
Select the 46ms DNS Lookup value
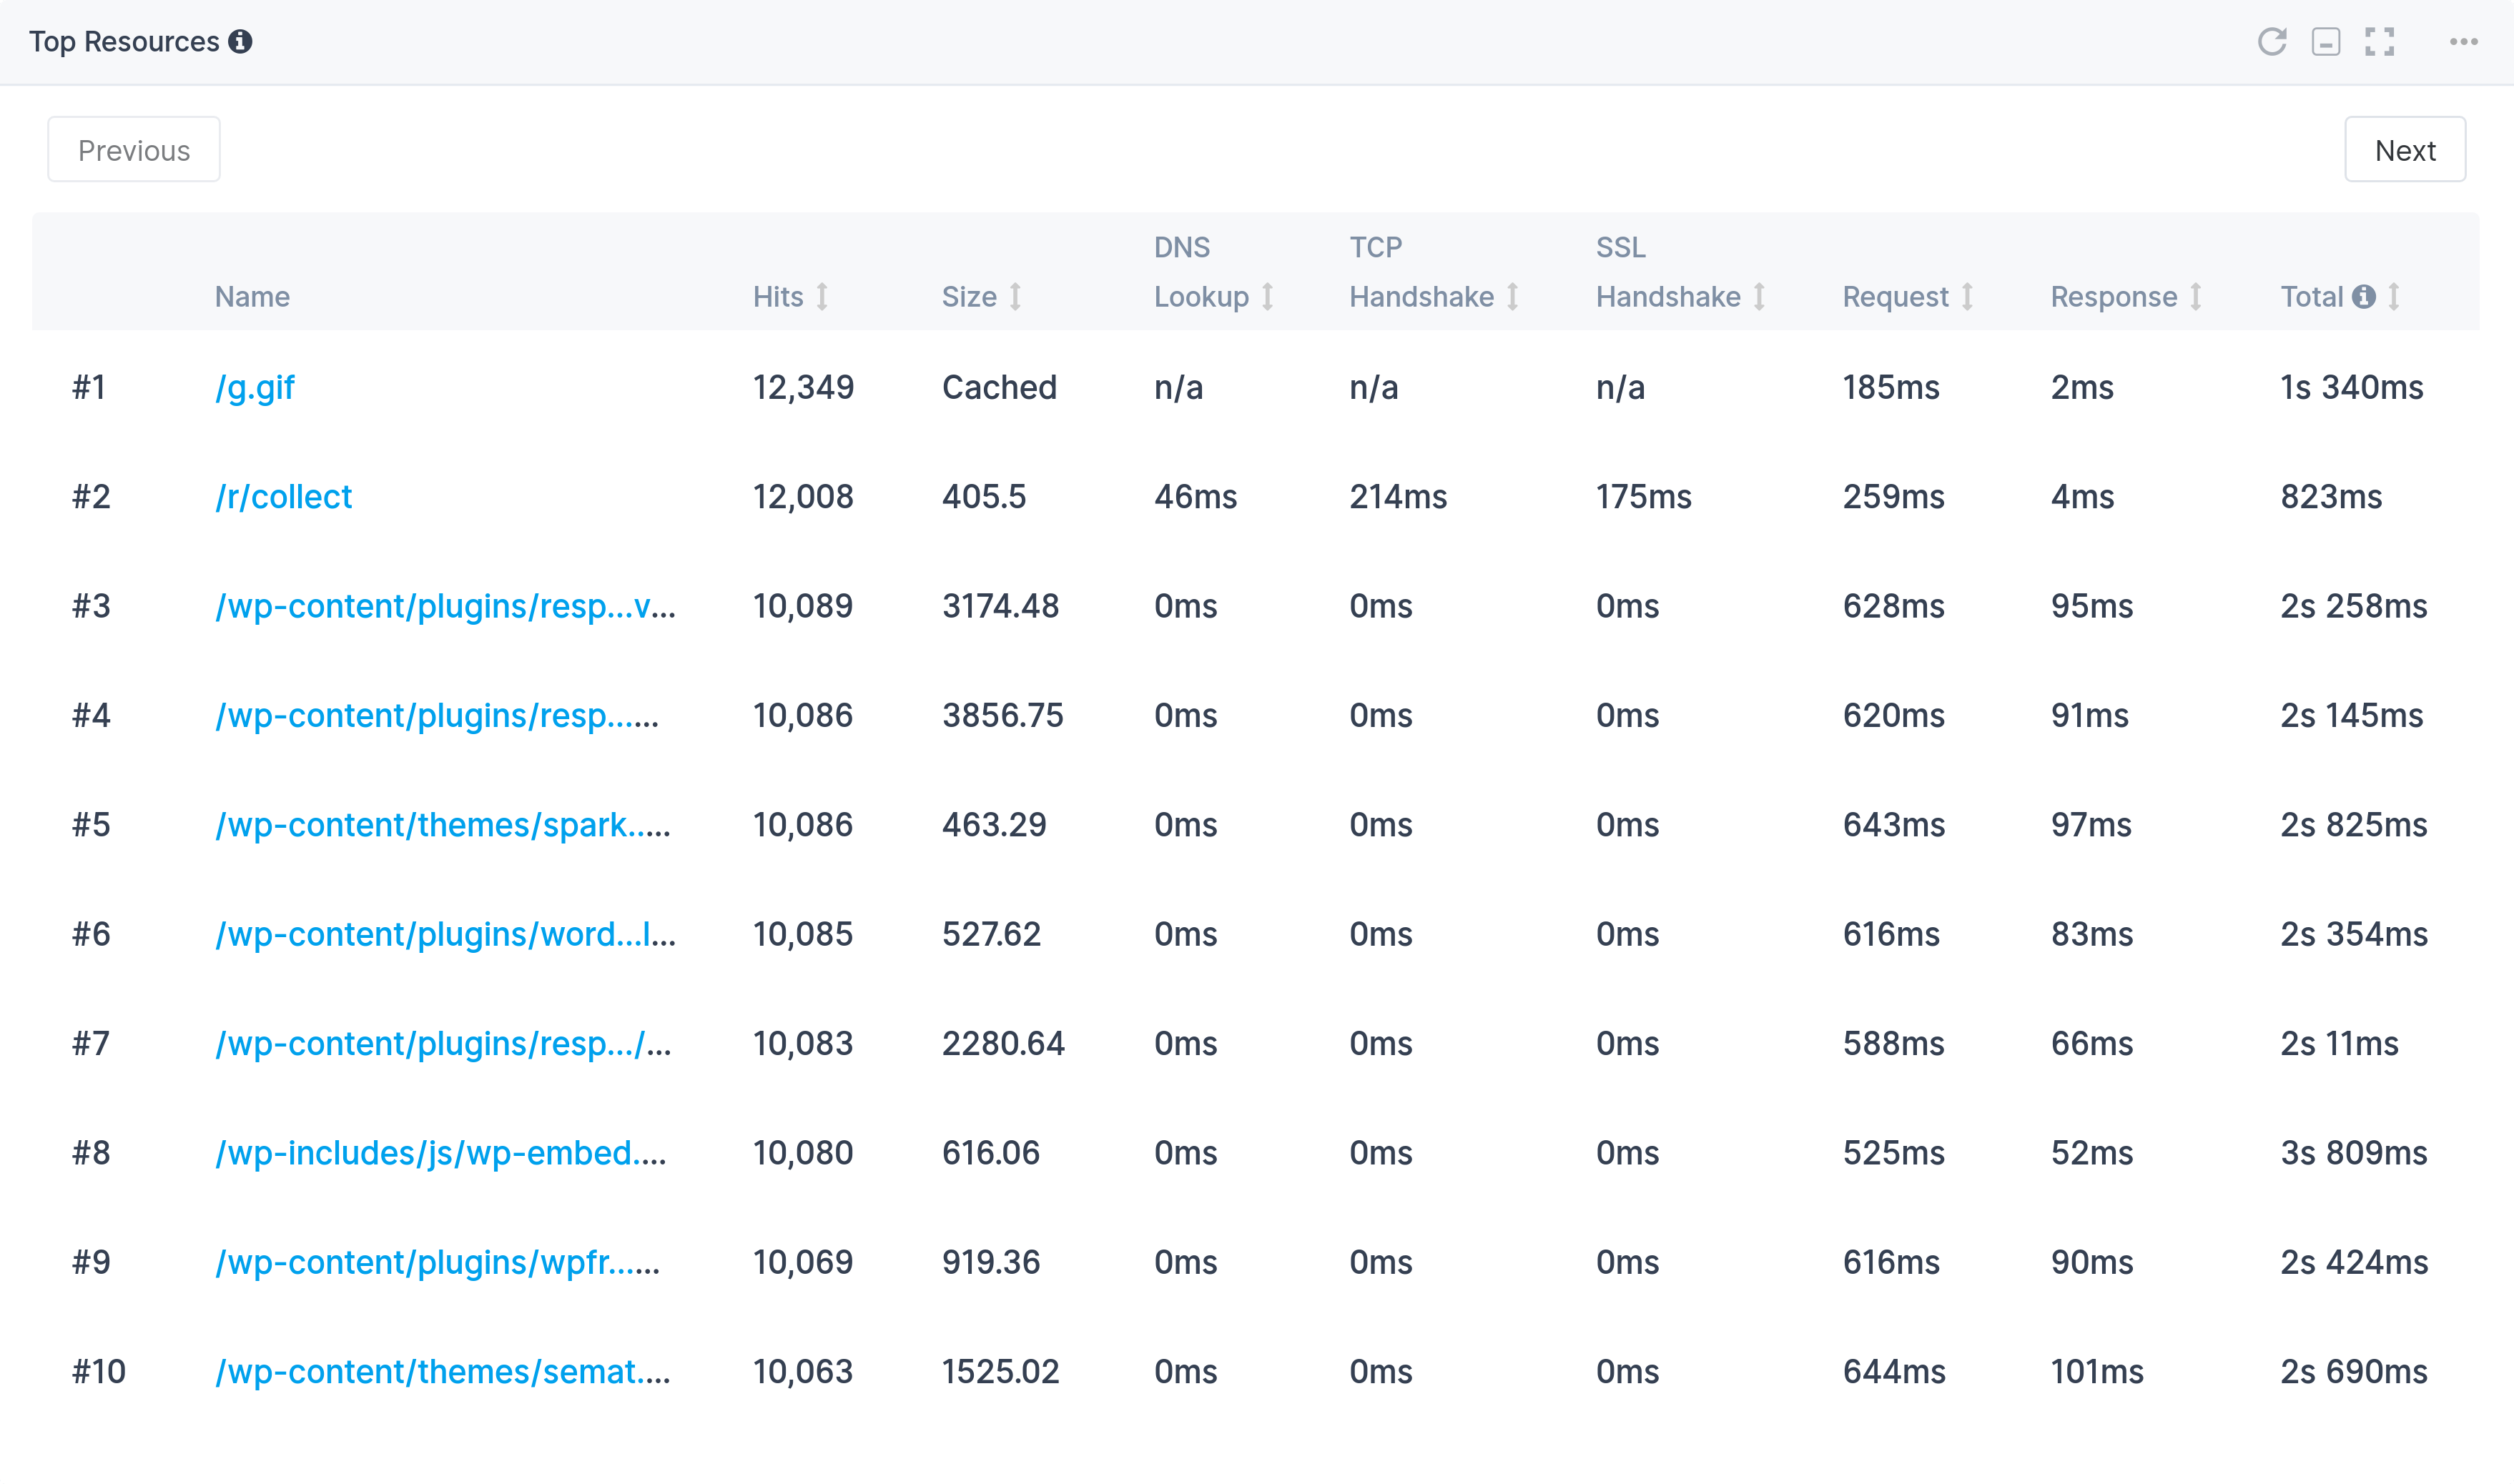tap(1195, 497)
